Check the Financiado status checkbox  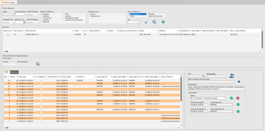point(42,18)
